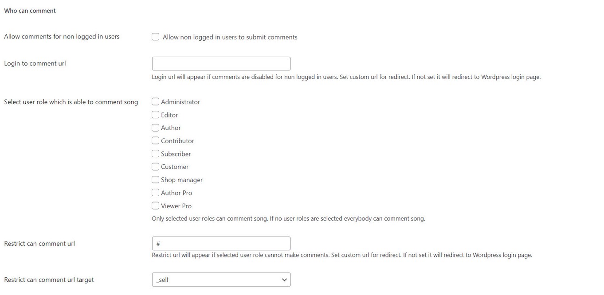The image size is (604, 295).
Task: Toggle the Viewer Pro role checkbox
Action: (x=156, y=206)
